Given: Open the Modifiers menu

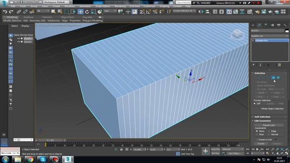Looking at the screenshot, I should click(x=69, y=6).
